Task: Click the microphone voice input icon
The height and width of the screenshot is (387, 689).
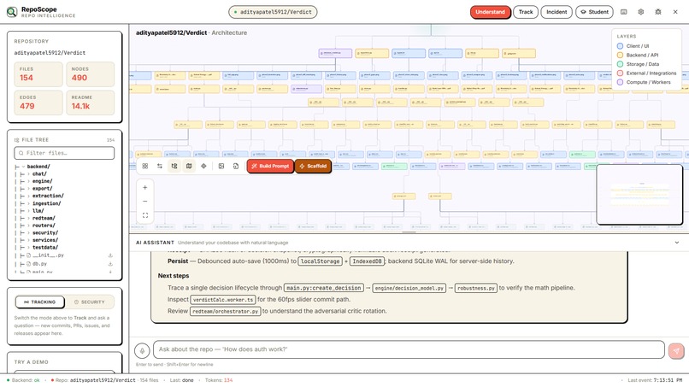Action: coord(142,350)
